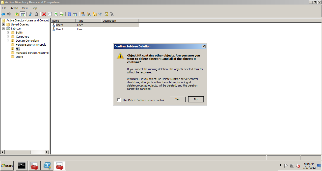The height and width of the screenshot is (171, 322).
Task: Click the muted volume icon in system tray
Action: pyautogui.click(x=298, y=166)
